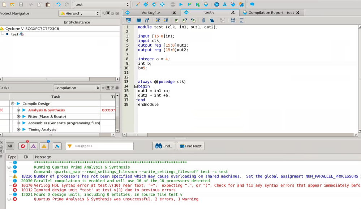Click the Find Next button
The height and width of the screenshot is (209, 361).
click(190, 146)
